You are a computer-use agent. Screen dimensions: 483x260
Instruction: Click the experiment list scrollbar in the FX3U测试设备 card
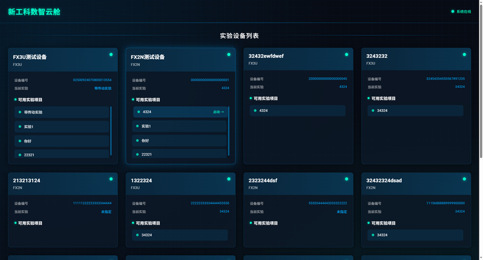pos(111,131)
